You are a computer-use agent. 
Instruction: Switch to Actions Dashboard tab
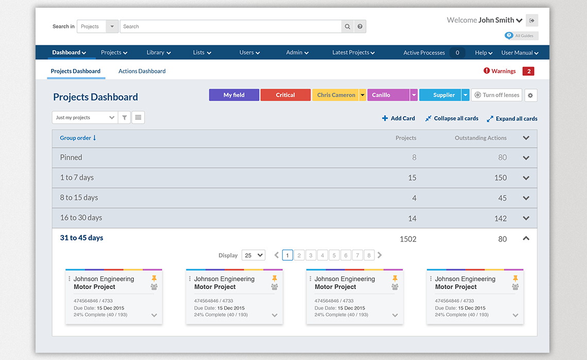tap(142, 71)
